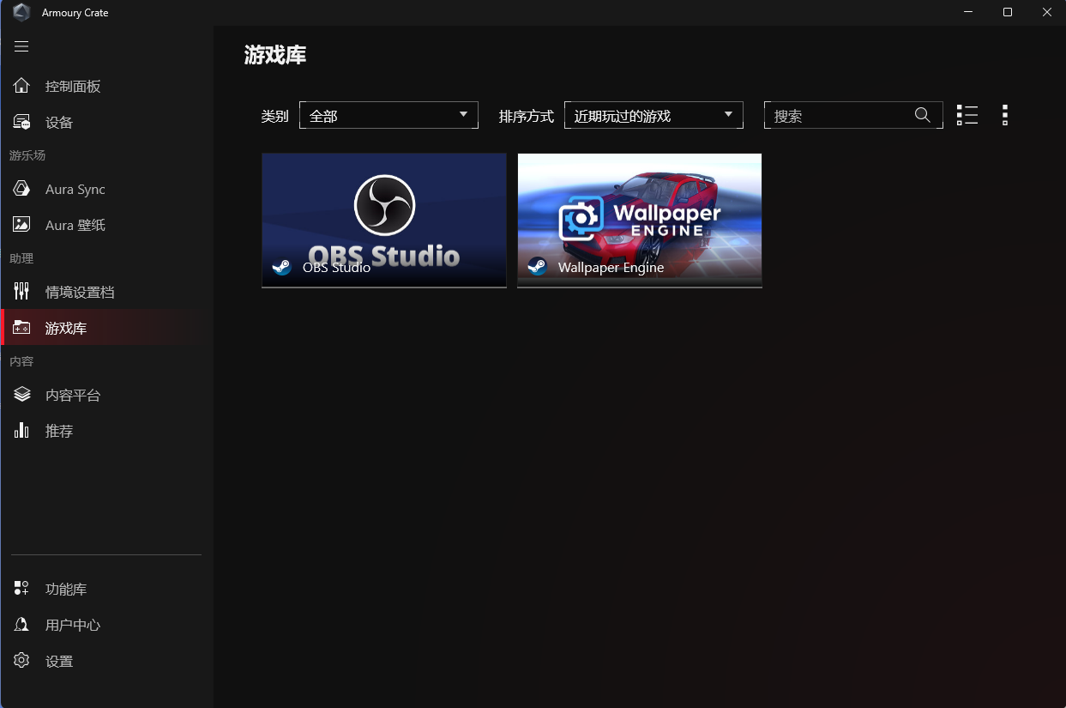1066x708 pixels.
Task: Switch to list view layout icon
Action: coord(967,115)
